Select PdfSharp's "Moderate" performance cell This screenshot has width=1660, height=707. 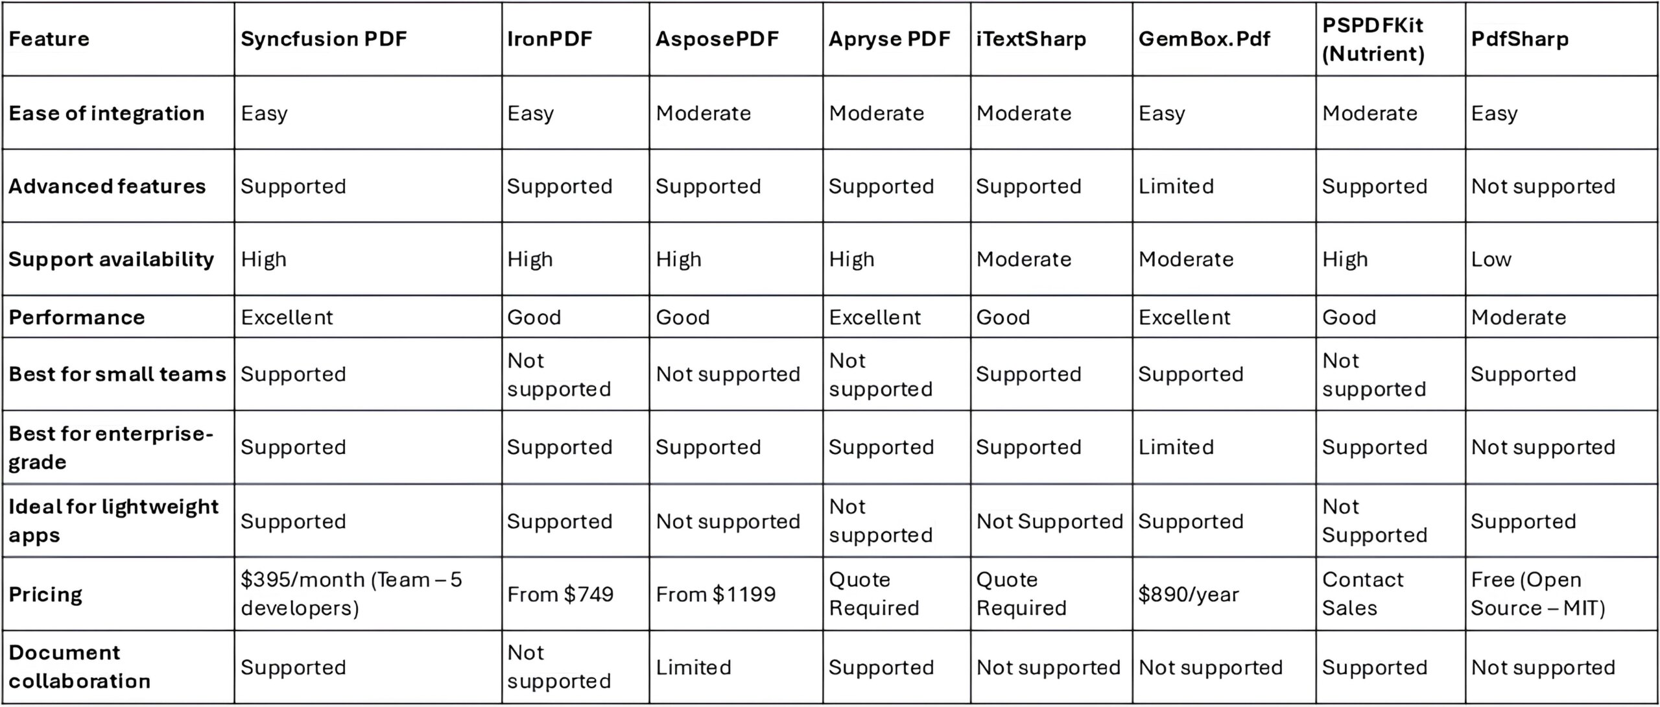pos(1518,317)
